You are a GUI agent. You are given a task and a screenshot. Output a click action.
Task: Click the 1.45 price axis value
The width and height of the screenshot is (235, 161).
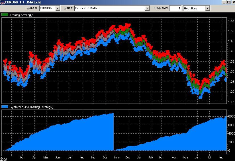pyautogui.click(x=231, y=41)
